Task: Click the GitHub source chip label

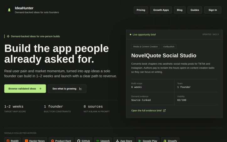Action: (x=86, y=141)
